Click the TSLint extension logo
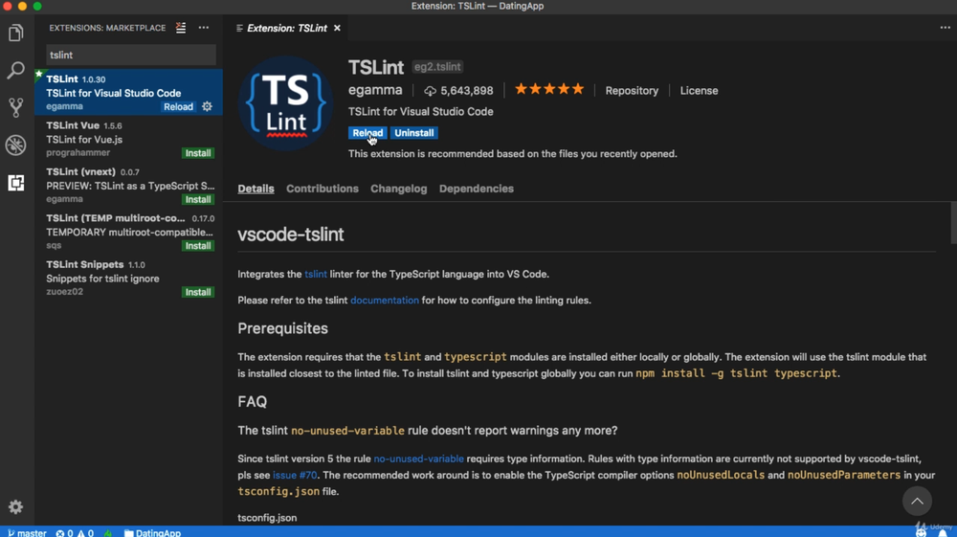 click(285, 103)
